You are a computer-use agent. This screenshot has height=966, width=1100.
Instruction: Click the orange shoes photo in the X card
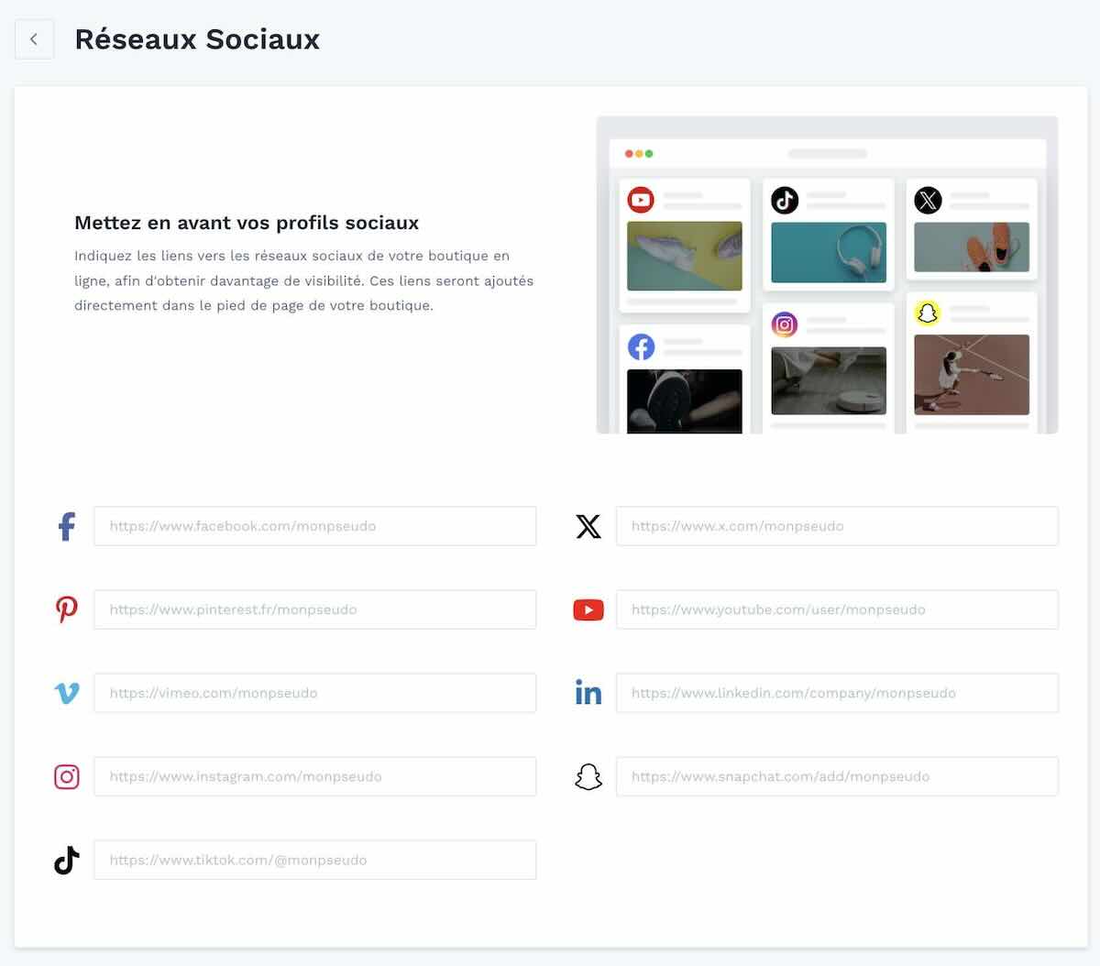click(972, 247)
